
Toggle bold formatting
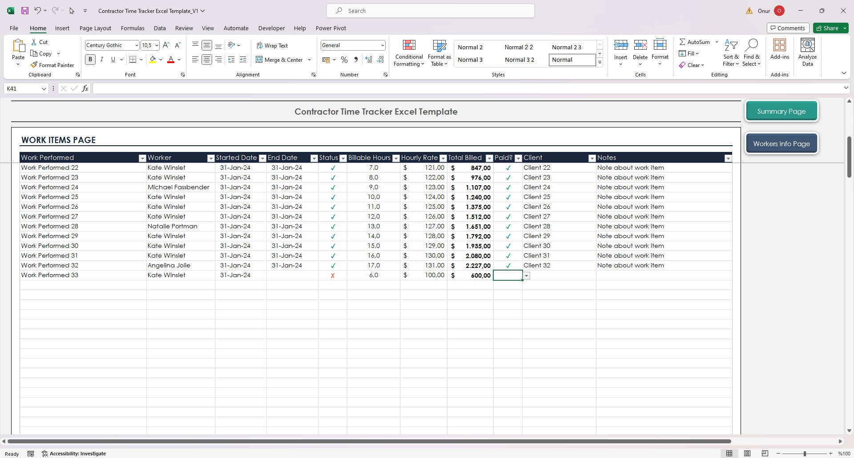pos(90,59)
